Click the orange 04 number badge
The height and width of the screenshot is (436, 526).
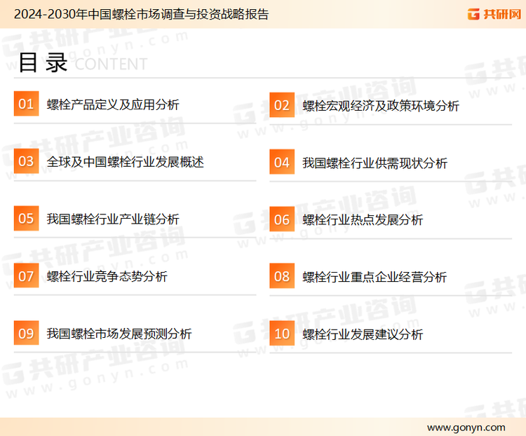coord(282,162)
